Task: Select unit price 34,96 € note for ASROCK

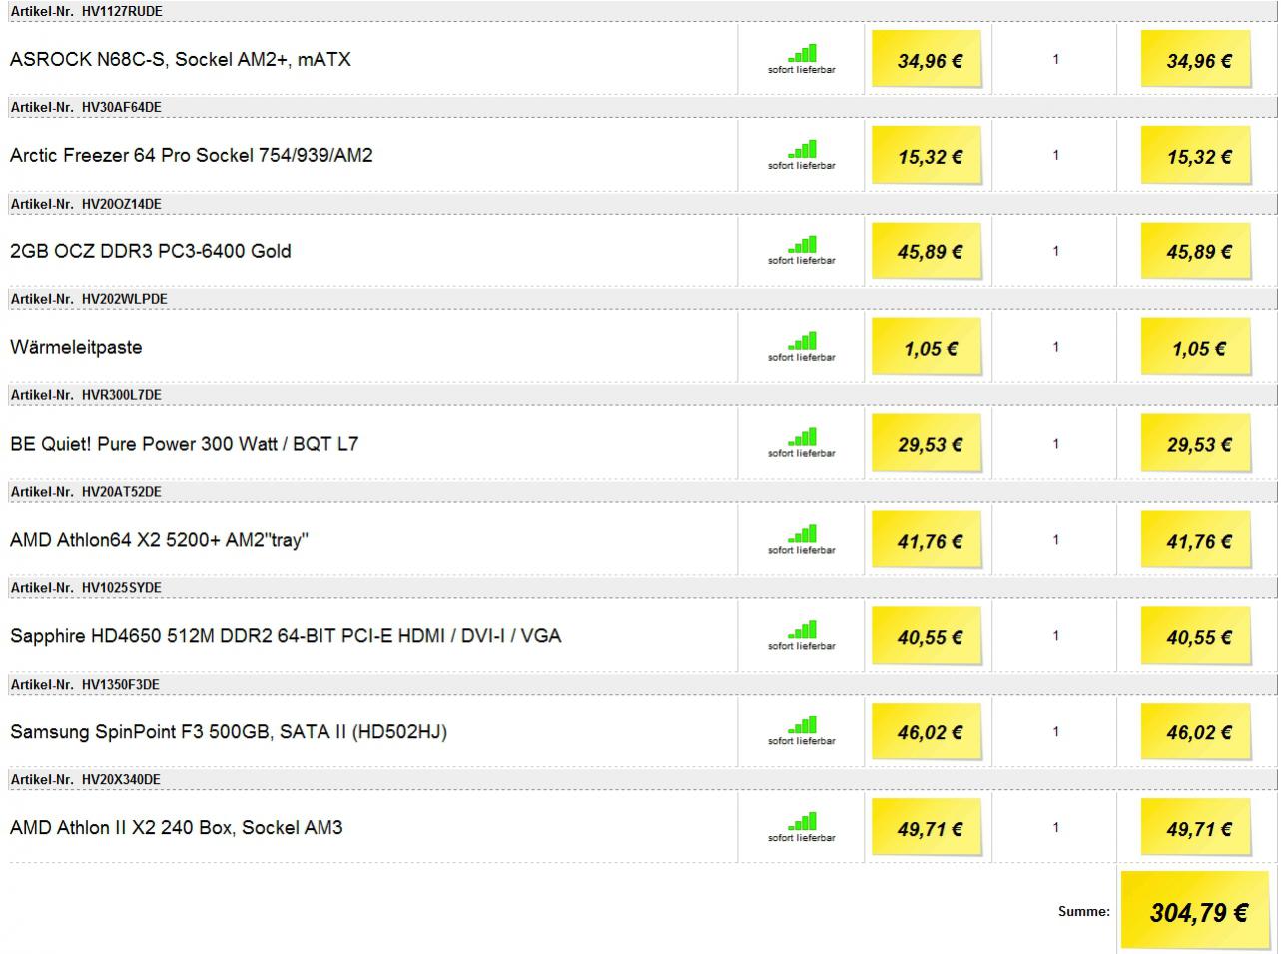Action: pyautogui.click(x=927, y=59)
